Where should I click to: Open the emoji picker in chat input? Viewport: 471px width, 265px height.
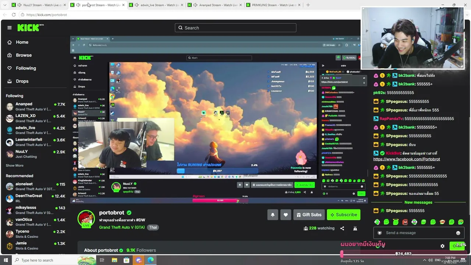[x=458, y=233]
